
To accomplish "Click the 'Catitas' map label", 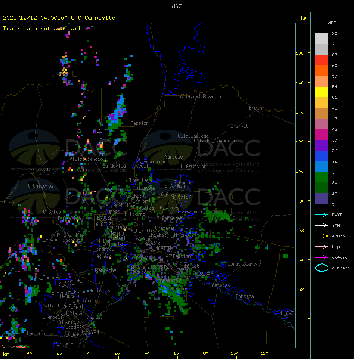I will point(221,286).
